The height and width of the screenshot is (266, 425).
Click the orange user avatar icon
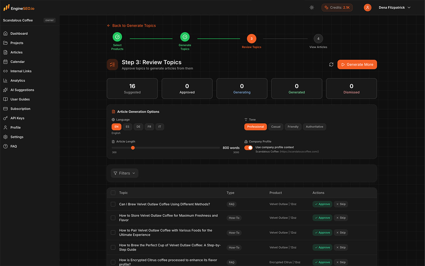pyautogui.click(x=368, y=7)
